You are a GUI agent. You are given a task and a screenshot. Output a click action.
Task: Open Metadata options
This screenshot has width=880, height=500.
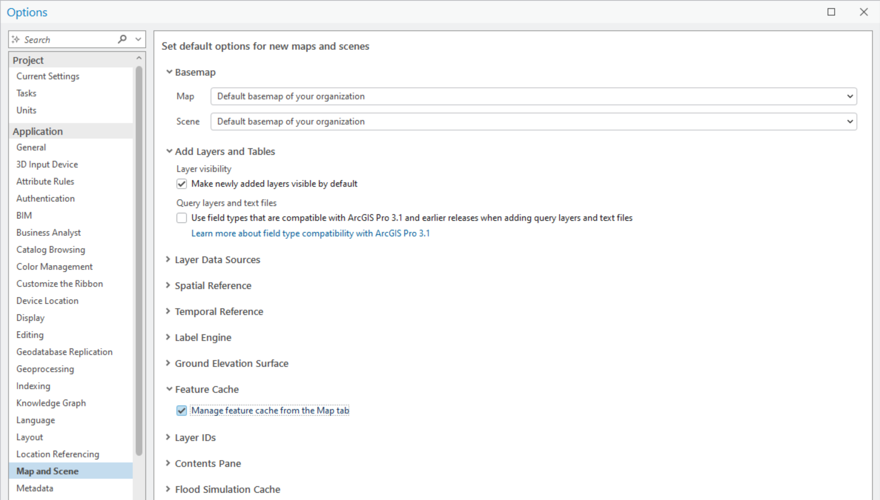(x=35, y=488)
